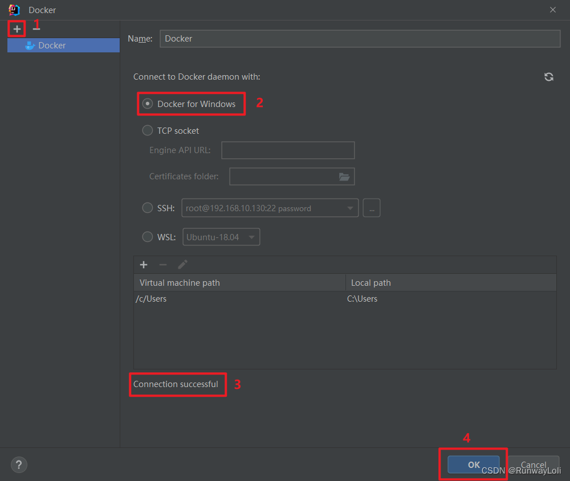Open the SSH configuration dropdown

click(x=270, y=208)
